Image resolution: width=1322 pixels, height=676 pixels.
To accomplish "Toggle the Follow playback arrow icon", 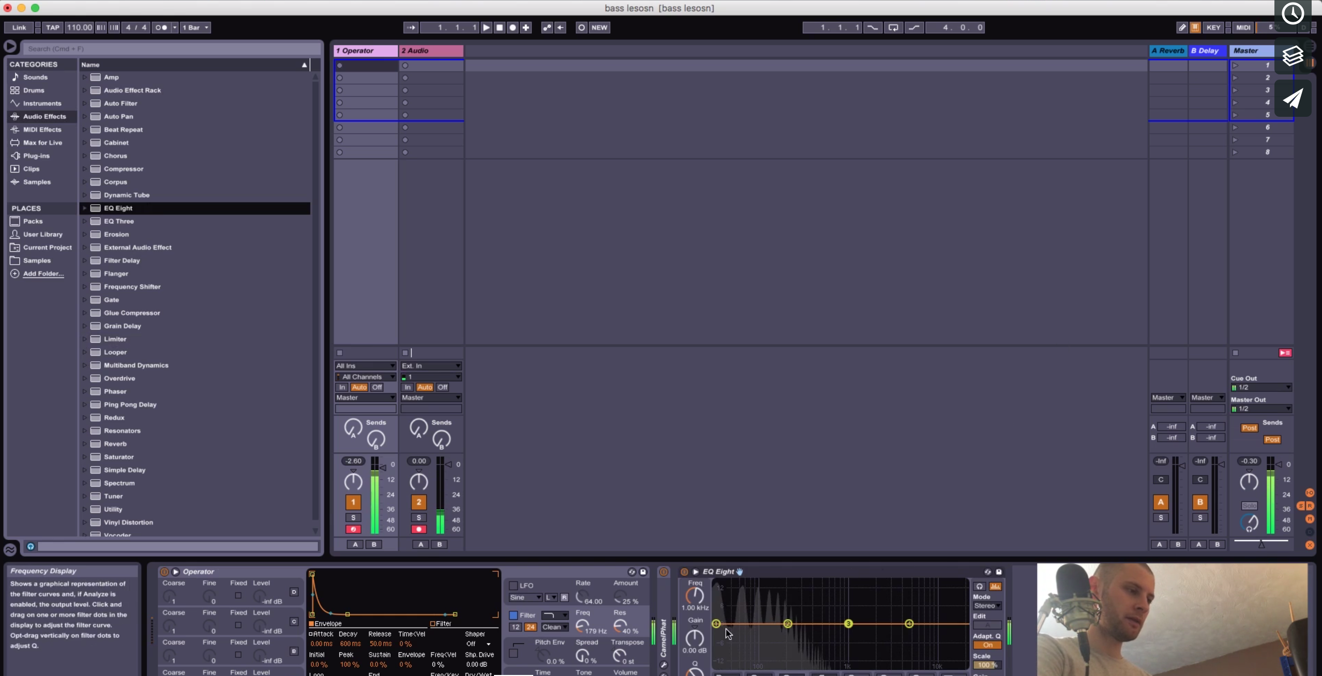I will pyautogui.click(x=411, y=27).
